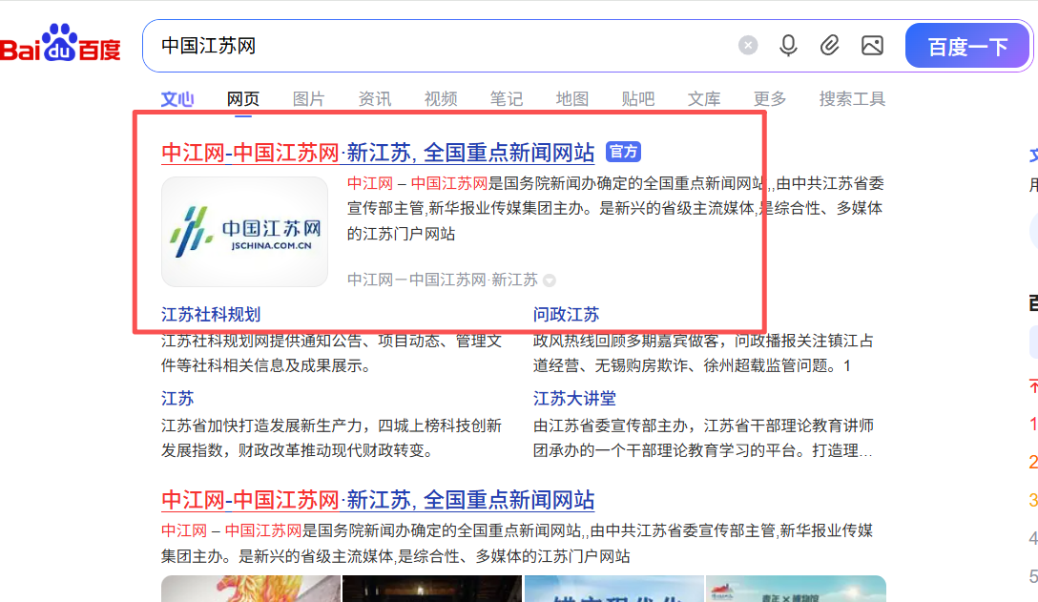
Task: Open the 贴吧 tab
Action: point(637,97)
